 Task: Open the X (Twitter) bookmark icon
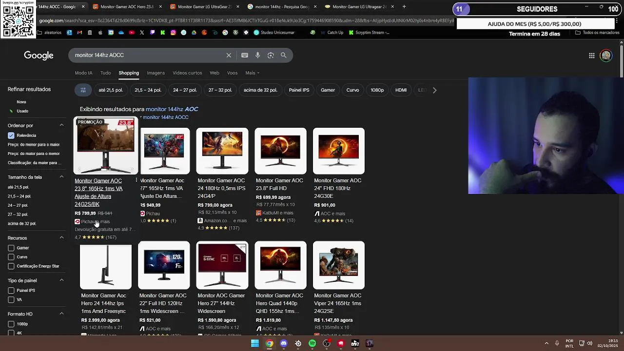142,33
